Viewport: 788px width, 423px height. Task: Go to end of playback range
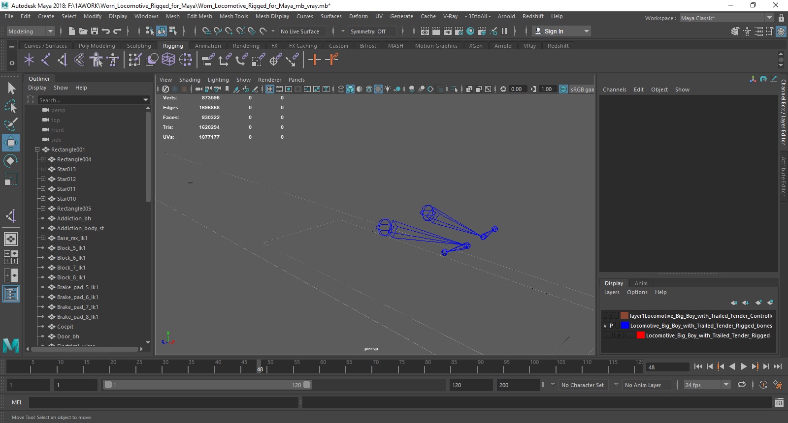pos(778,366)
